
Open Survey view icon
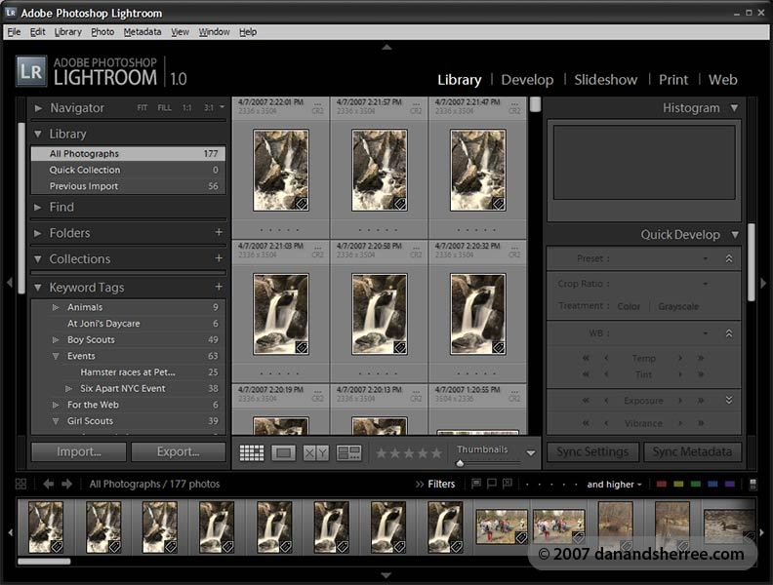(x=348, y=452)
